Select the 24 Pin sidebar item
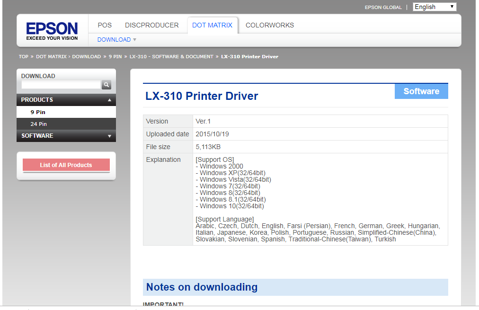The image size is (479, 310). (66, 124)
